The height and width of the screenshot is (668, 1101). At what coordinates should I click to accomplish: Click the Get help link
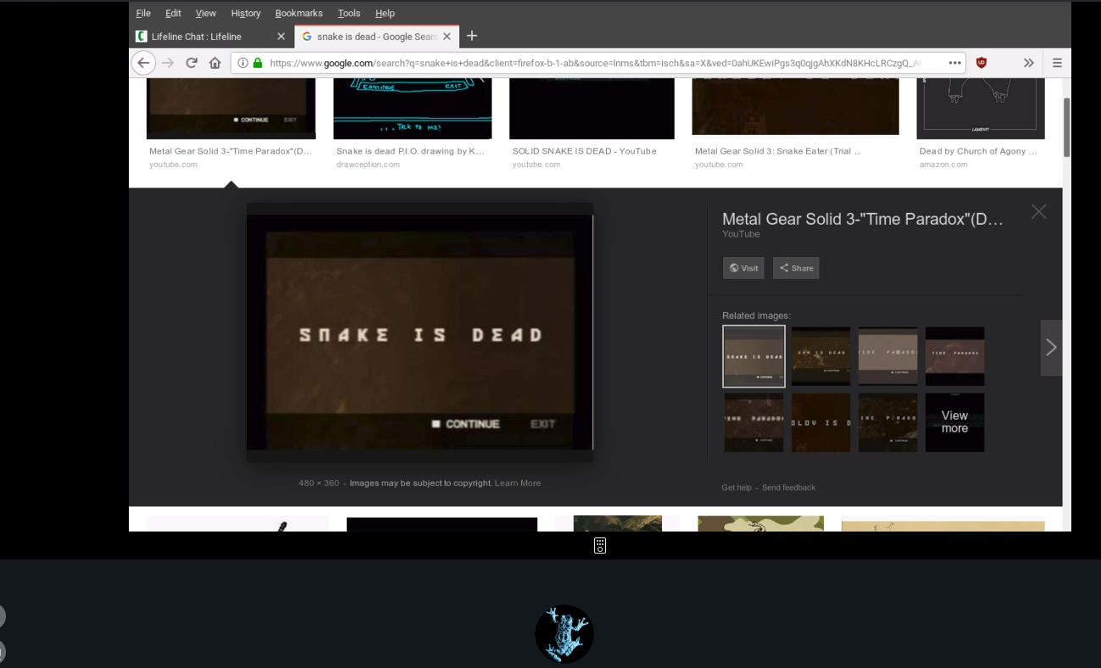point(737,487)
